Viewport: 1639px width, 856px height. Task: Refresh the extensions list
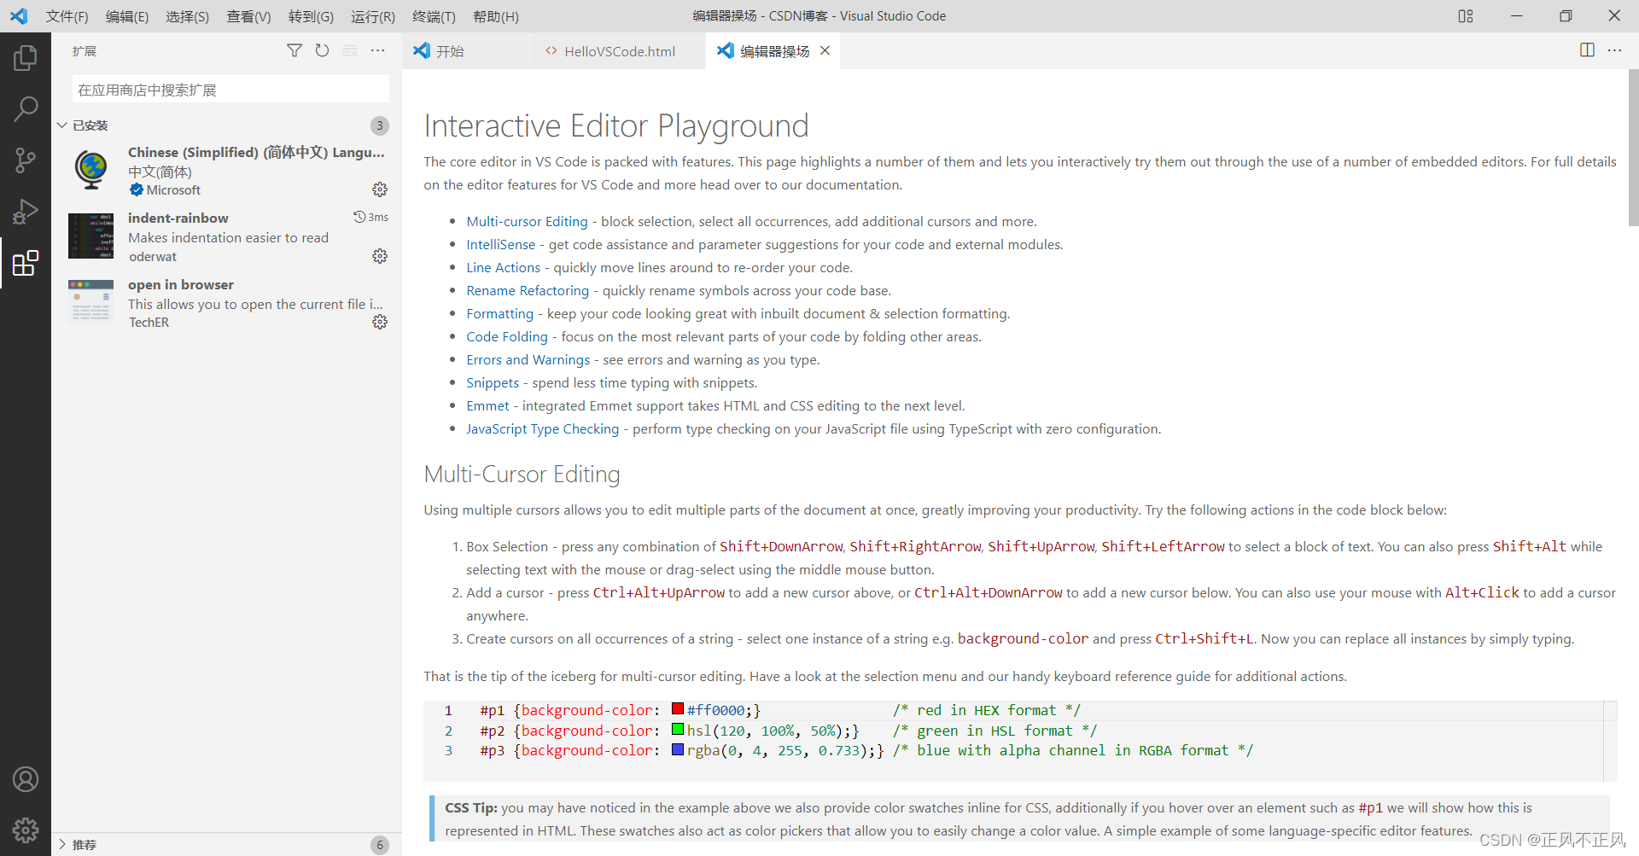(x=322, y=50)
